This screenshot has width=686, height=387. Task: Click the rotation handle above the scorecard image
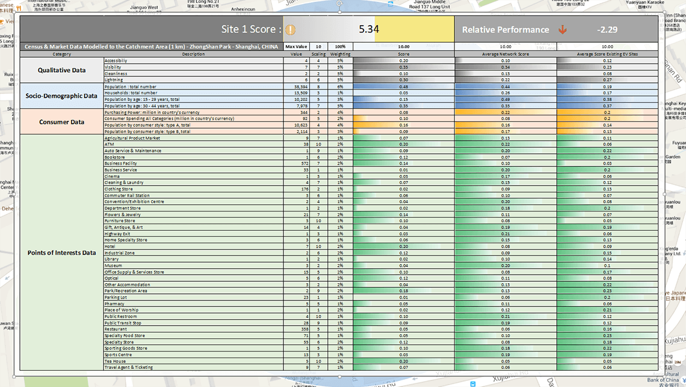(x=339, y=4)
